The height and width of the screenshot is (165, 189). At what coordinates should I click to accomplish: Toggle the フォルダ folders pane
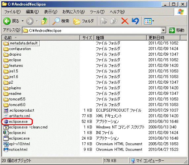(x=83, y=21)
